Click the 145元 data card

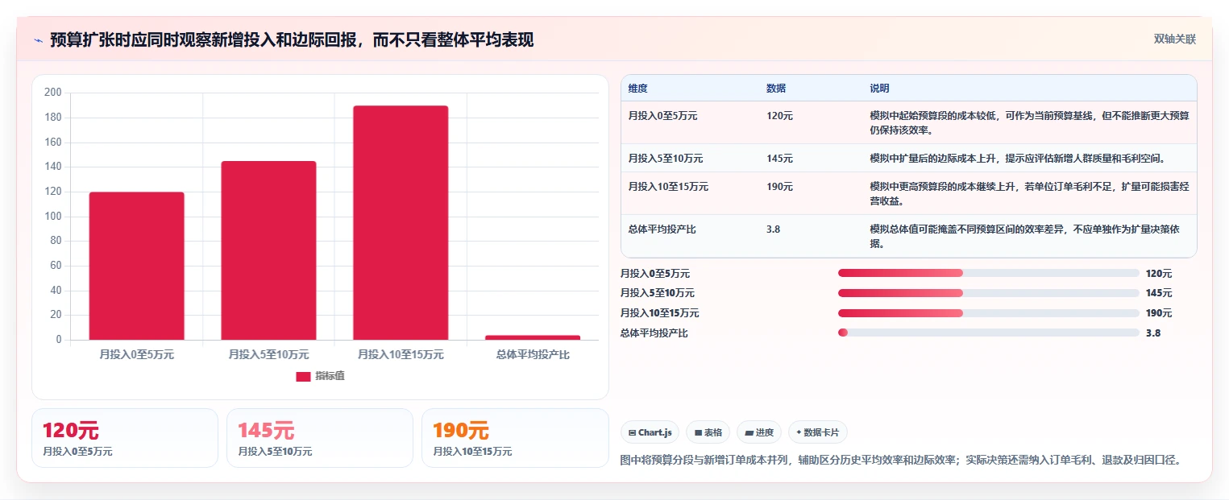point(320,438)
